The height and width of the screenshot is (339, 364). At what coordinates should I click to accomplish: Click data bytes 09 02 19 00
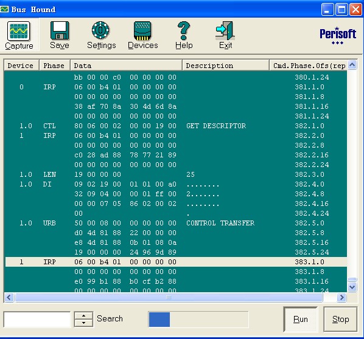tap(97, 184)
